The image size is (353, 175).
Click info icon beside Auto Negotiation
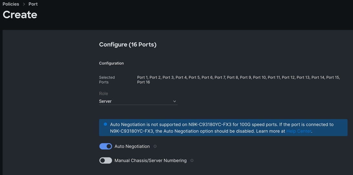pos(155,146)
